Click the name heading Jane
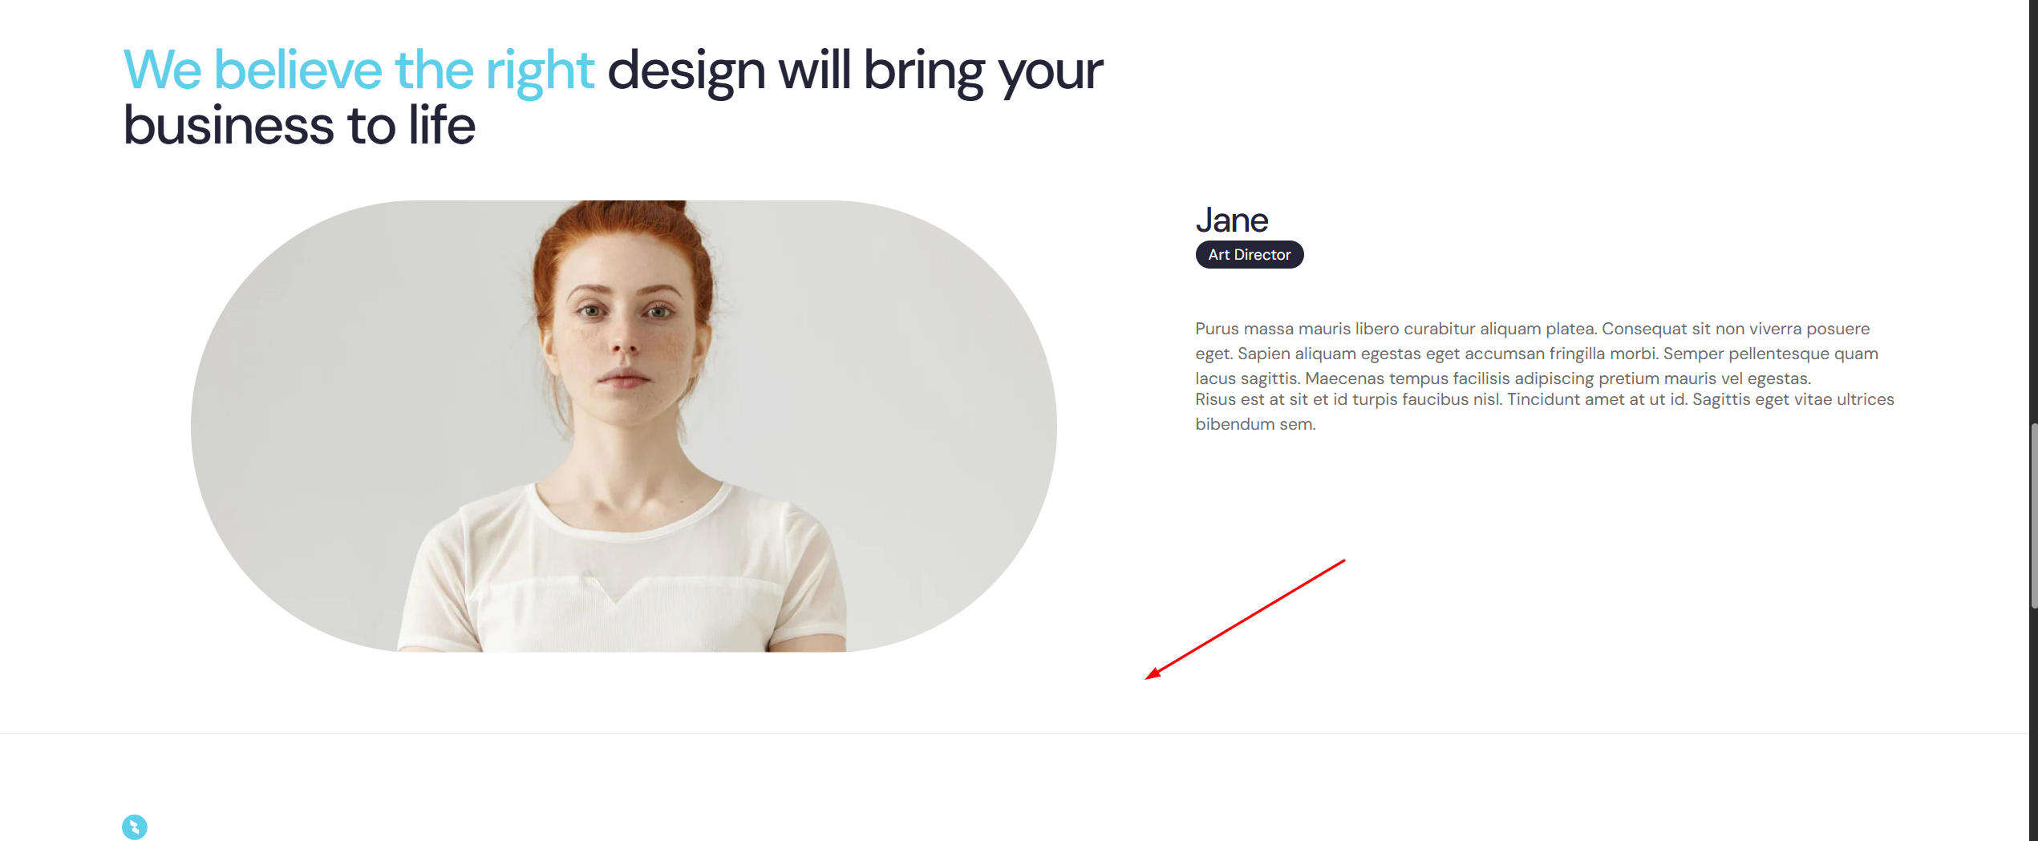This screenshot has width=2038, height=841. tap(1231, 220)
